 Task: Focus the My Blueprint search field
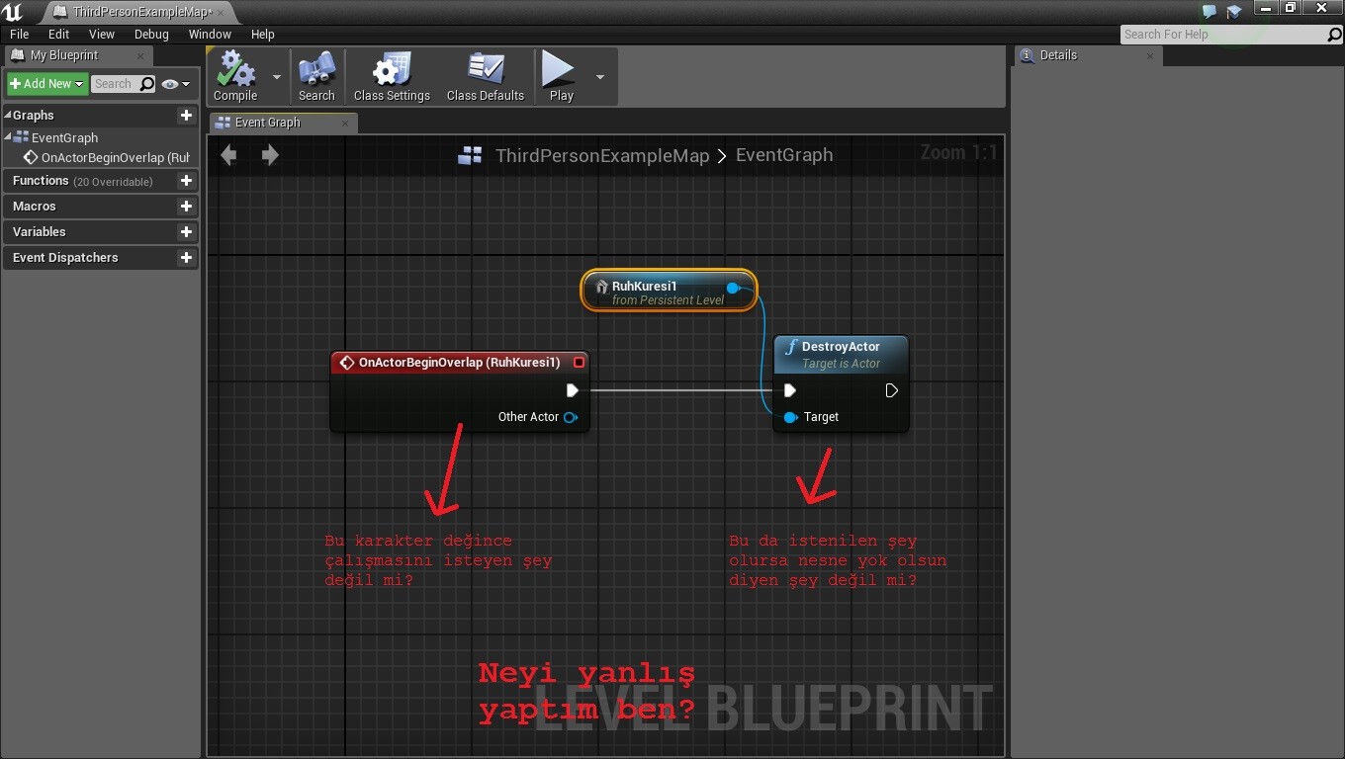(123, 84)
